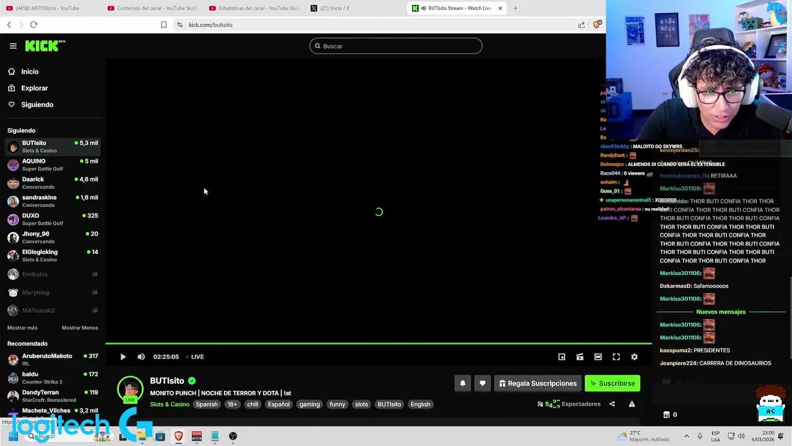Collapse list with Mostrar Menos
This screenshot has width=792, height=446.
(80, 328)
